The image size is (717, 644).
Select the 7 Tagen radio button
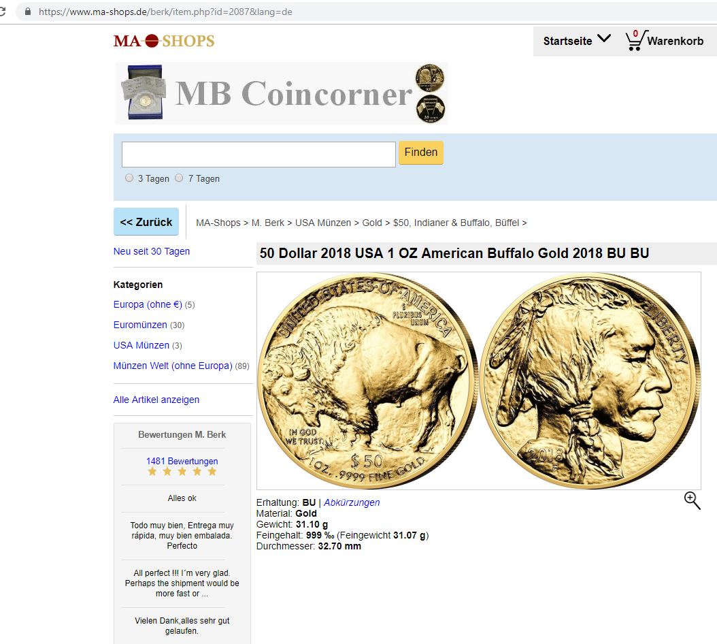click(180, 178)
